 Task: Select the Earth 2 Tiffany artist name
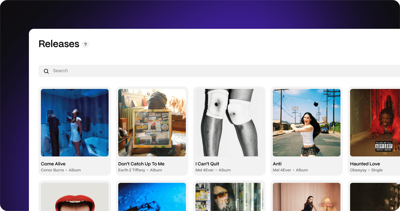tap(131, 170)
